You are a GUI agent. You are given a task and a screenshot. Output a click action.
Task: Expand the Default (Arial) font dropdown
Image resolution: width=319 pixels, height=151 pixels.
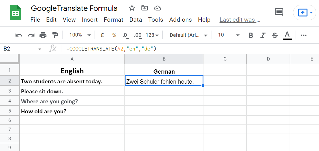pos(188,35)
